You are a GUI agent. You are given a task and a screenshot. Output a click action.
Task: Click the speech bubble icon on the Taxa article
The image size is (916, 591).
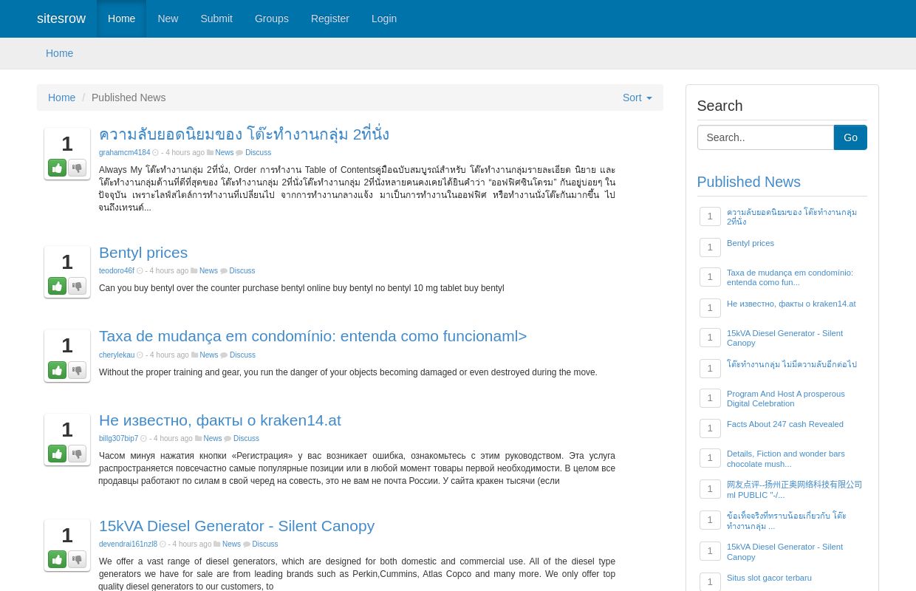[225, 355]
